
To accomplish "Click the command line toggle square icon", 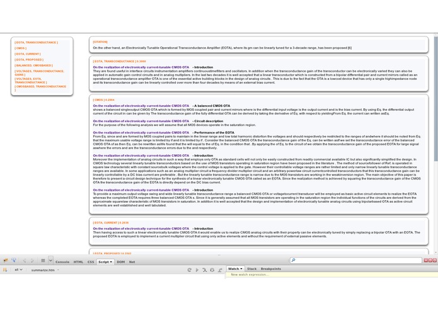I will pyautogui.click(x=43, y=261).
